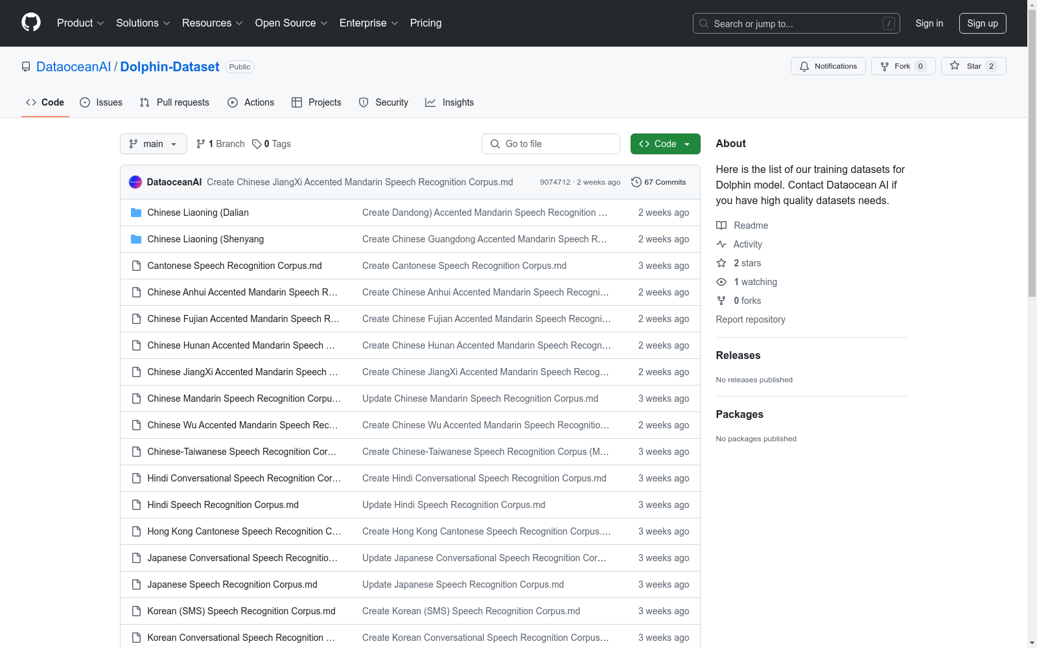Open Chinese Mandarin Speech Recognition Corpus file

(244, 399)
